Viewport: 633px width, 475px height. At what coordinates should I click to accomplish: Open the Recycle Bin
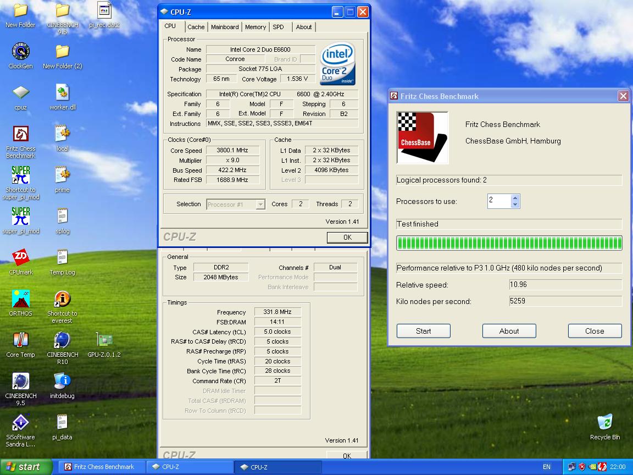(605, 427)
